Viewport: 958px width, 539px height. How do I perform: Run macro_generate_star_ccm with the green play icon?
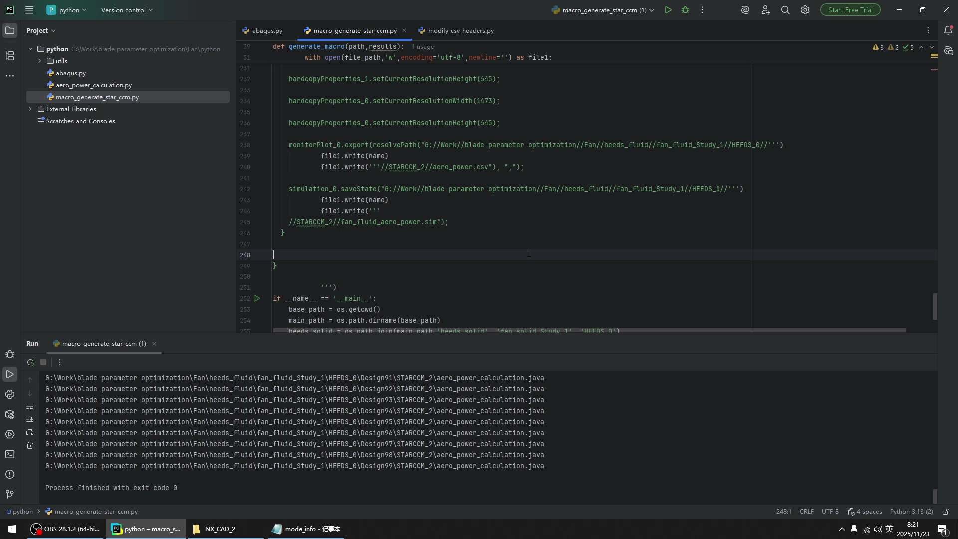pyautogui.click(x=668, y=10)
